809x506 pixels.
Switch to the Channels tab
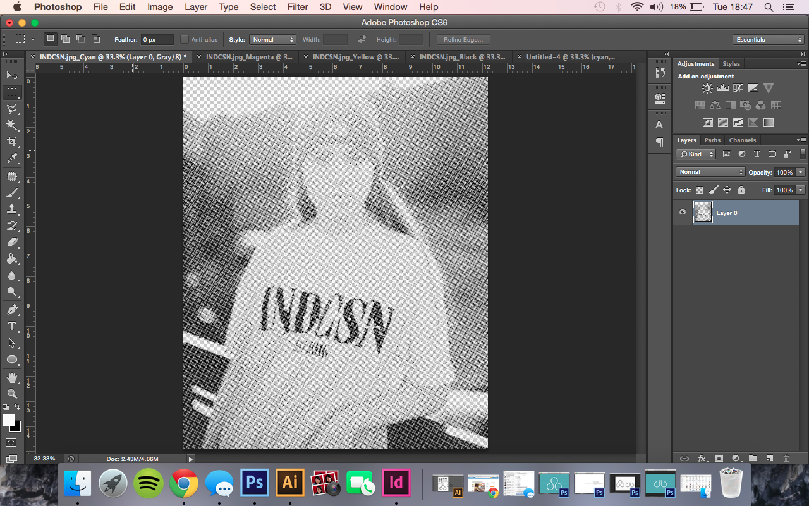tap(742, 140)
